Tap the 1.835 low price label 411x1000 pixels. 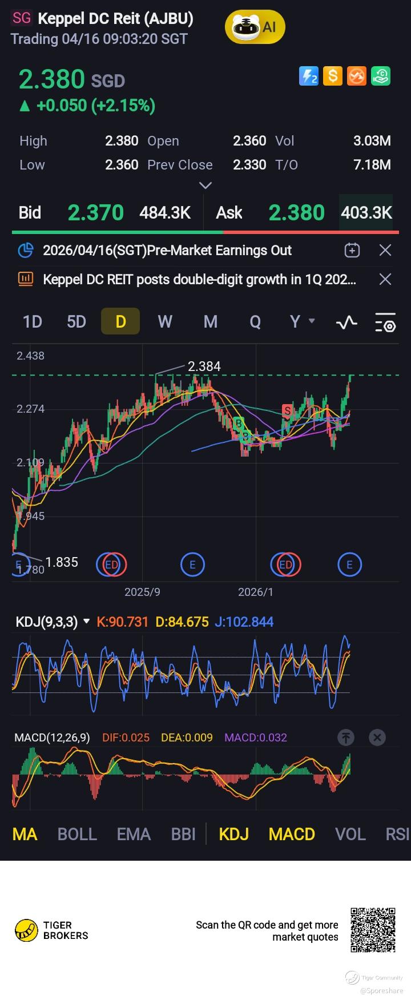pos(62,562)
